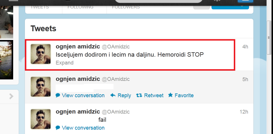This screenshot has height=134, width=273.
Task: Switch to the FOLLOWING tab
Action: (x=80, y=7)
